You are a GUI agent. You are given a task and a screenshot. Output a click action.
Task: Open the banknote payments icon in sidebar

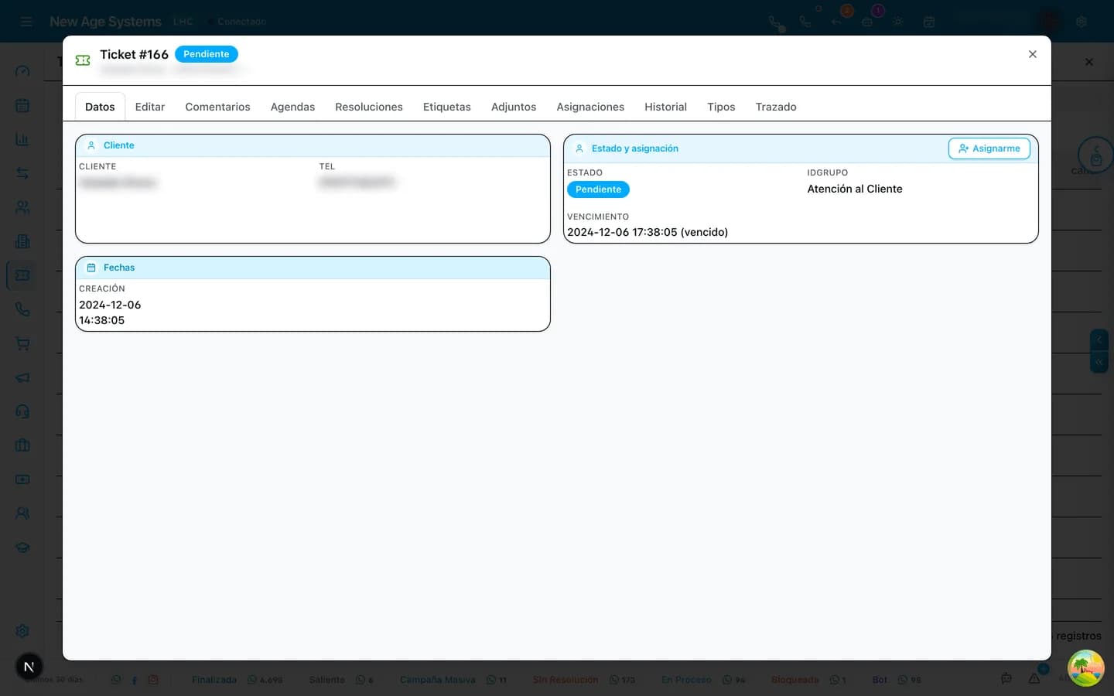[22, 479]
